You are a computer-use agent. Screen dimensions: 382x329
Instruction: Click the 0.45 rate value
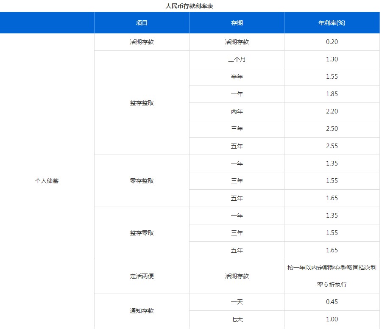tap(332, 302)
